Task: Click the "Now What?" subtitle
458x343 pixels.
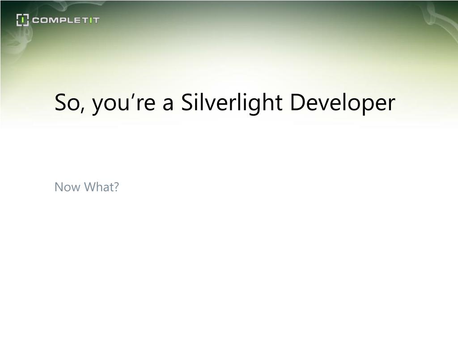Action: pyautogui.click(x=87, y=187)
